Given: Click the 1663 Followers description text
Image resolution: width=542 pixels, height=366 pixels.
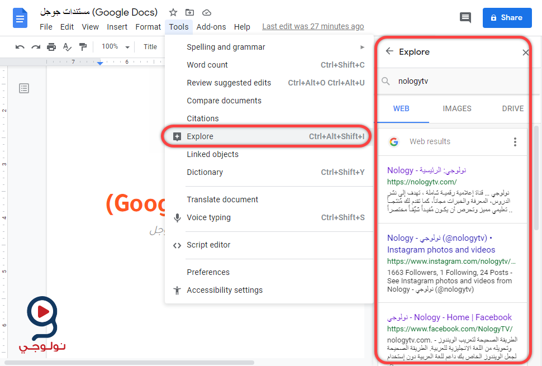Looking at the screenshot, I should point(450,281).
